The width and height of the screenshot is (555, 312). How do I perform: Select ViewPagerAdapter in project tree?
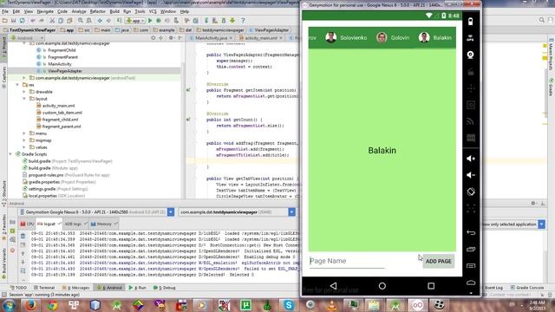coord(65,71)
